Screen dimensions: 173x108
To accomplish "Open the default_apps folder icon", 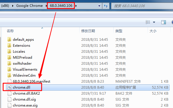I will 9,39.
